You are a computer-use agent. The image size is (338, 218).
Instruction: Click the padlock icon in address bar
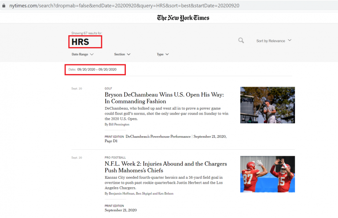4,6
